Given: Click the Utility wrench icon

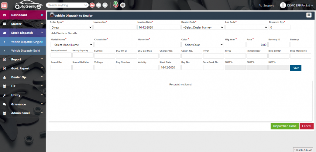Looking at the screenshot, I should (x=5, y=95).
